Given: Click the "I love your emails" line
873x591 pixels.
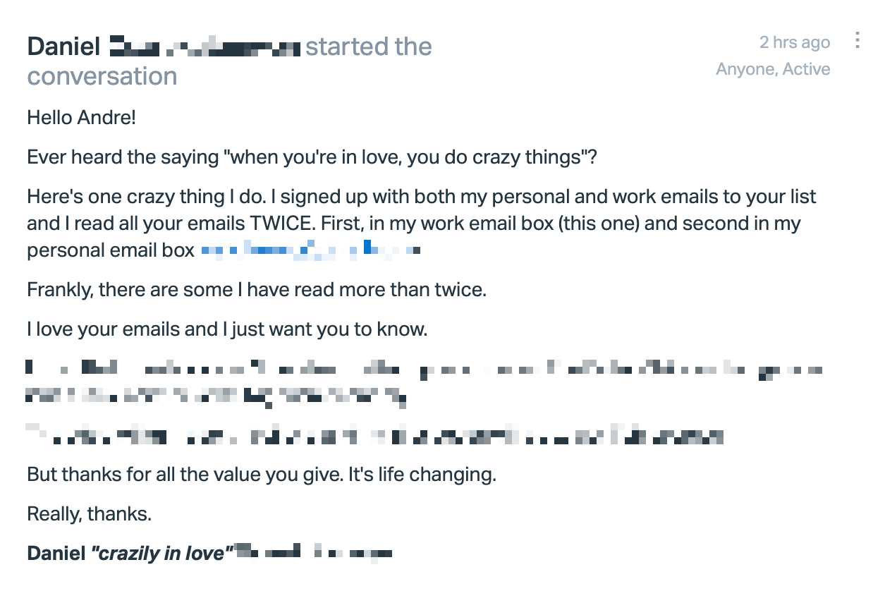Looking at the screenshot, I should pos(227,329).
